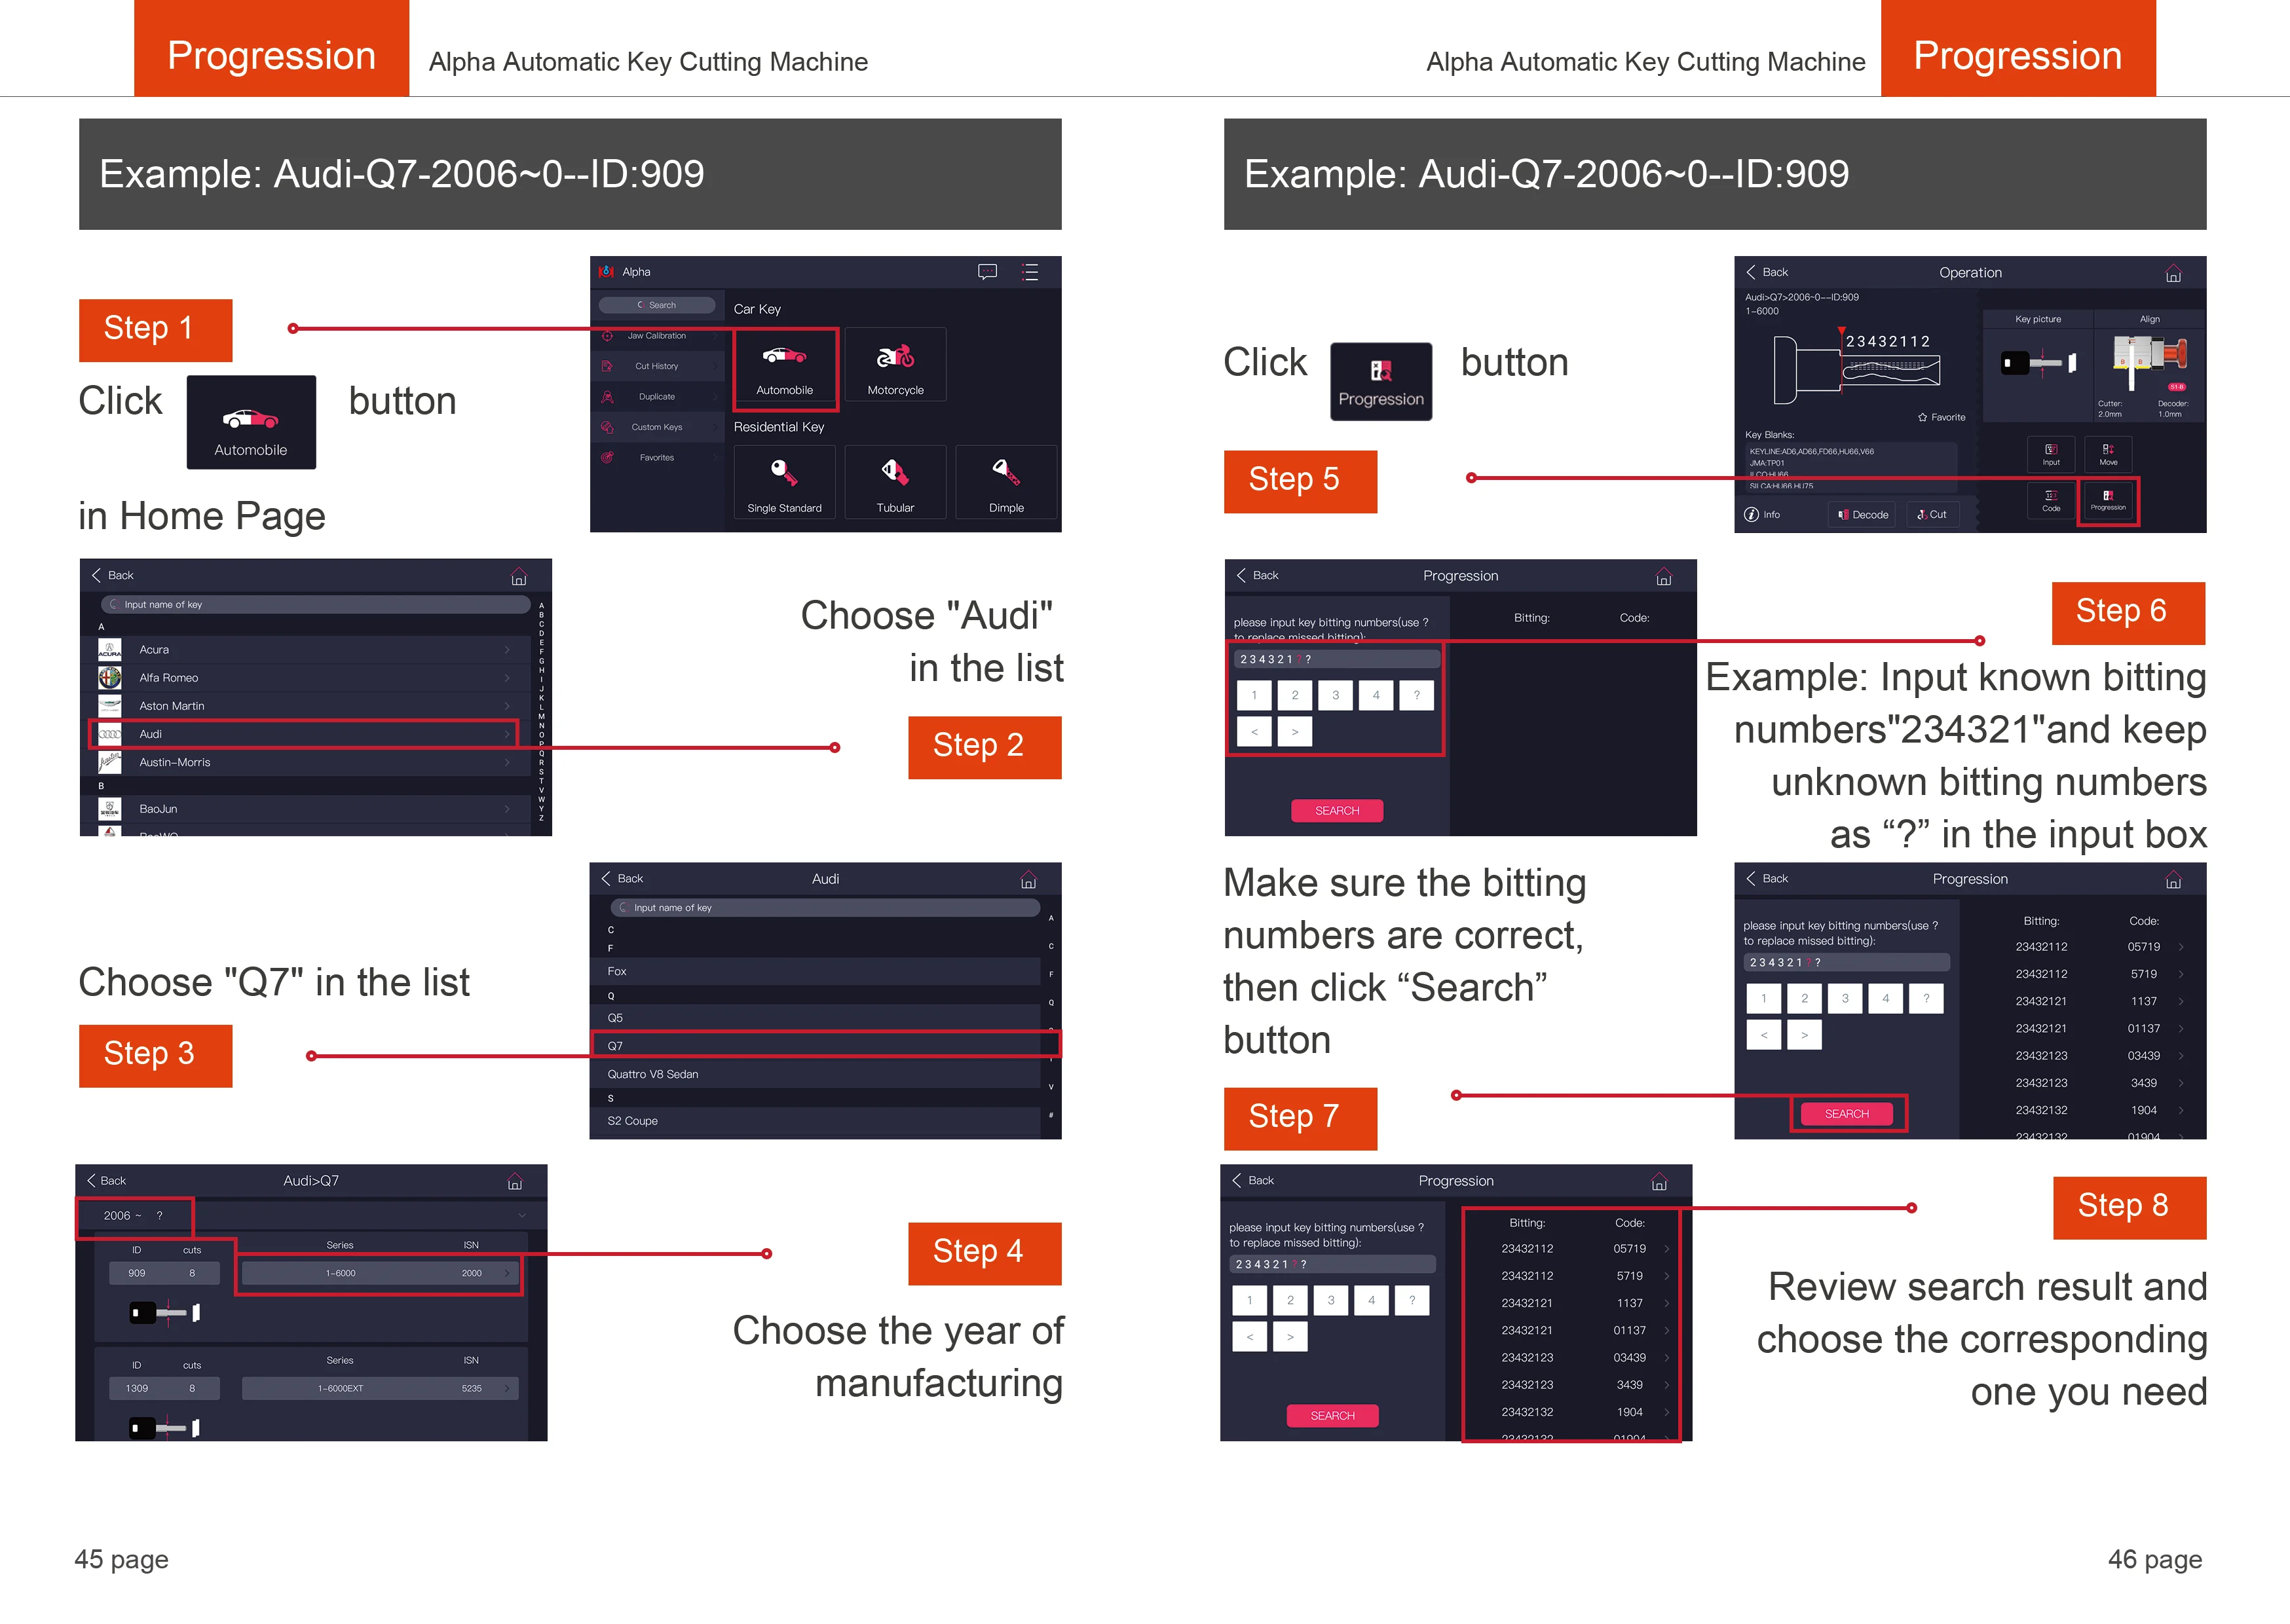
Task: Choose the Dimple key icon
Action: coord(1006,482)
